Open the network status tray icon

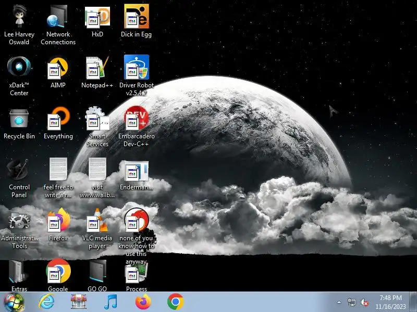click(x=351, y=302)
